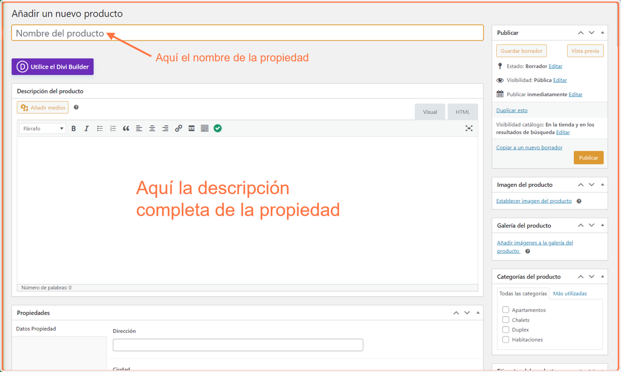Insert the Read More tag
This screenshot has width=621, height=372.
click(191, 128)
